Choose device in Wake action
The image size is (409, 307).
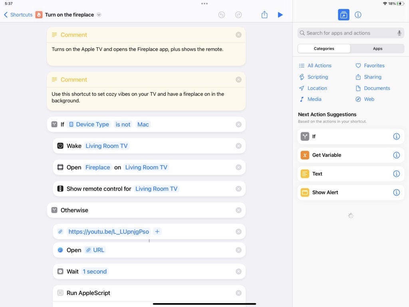[x=106, y=146]
